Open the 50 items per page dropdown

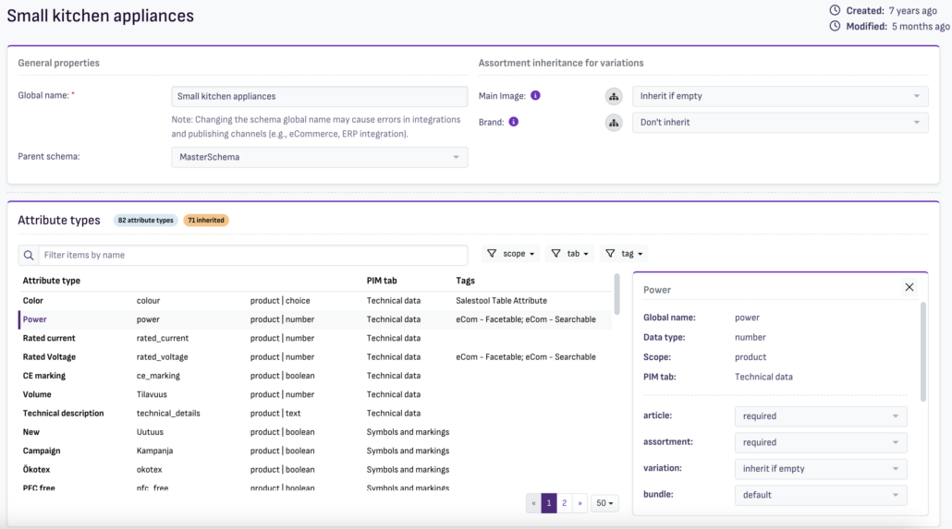coord(604,503)
